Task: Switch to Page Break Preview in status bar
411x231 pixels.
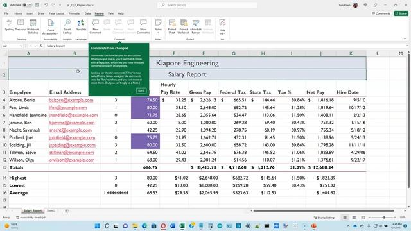Action: click(x=363, y=218)
